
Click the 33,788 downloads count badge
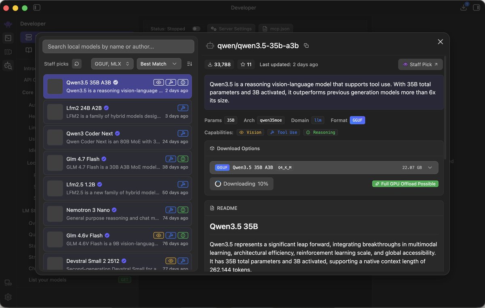tap(219, 64)
